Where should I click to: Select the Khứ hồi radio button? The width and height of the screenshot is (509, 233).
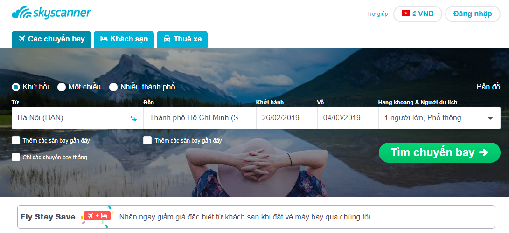point(16,87)
